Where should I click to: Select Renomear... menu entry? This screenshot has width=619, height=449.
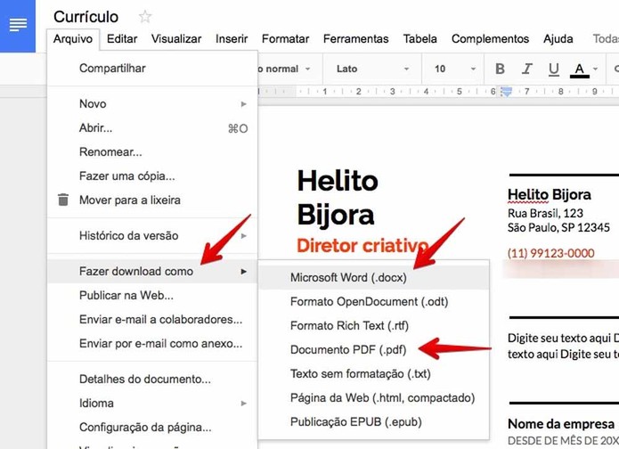(x=152, y=152)
